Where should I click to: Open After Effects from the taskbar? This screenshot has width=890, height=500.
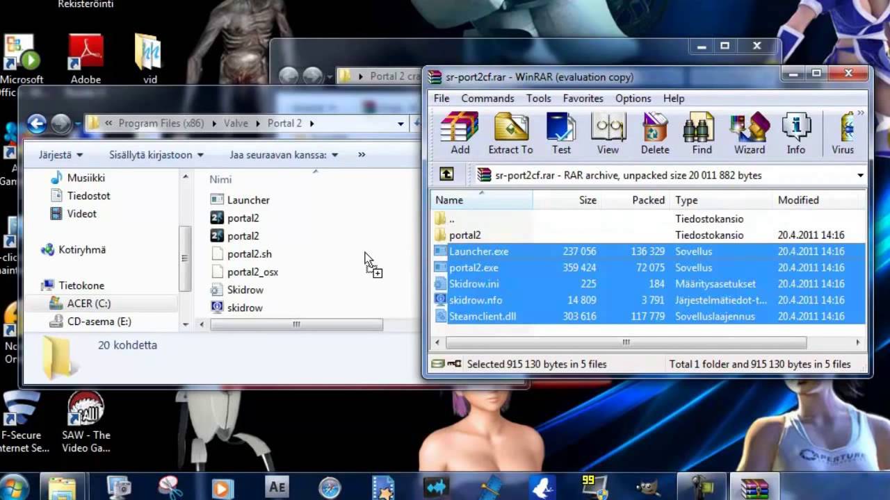click(277, 487)
